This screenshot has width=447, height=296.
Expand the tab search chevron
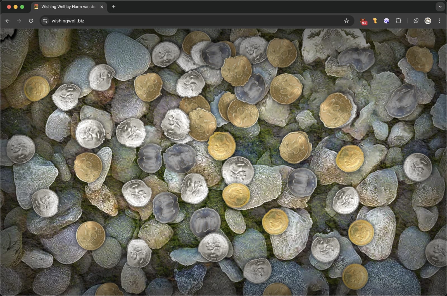[x=440, y=7]
